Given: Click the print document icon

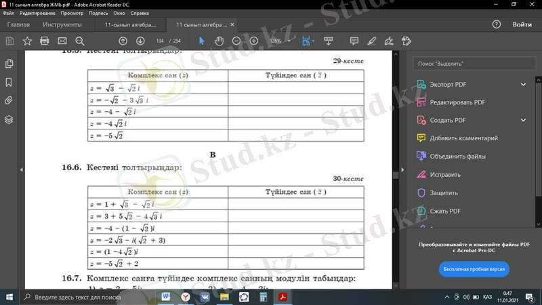Looking at the screenshot, I should tap(45, 41).
